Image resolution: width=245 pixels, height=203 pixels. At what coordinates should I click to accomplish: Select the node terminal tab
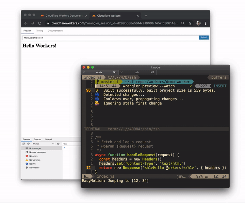click(x=100, y=72)
